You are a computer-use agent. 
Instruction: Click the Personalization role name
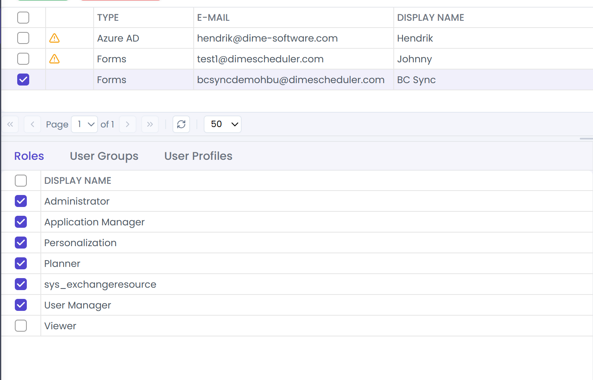[x=80, y=243]
